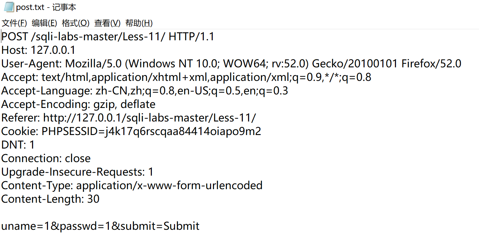Viewport: 479px width, 240px height.
Task: Place cursor at Content-Length: 30
Action: pyautogui.click(x=50, y=199)
